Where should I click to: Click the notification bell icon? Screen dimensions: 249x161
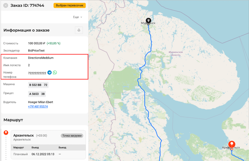coord(79,30)
